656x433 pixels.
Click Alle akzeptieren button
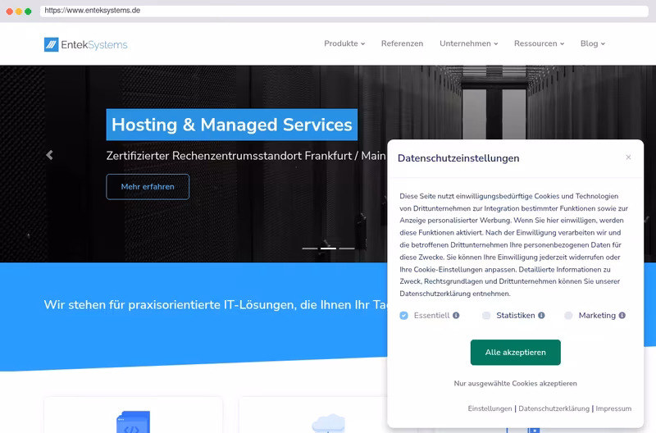click(516, 353)
